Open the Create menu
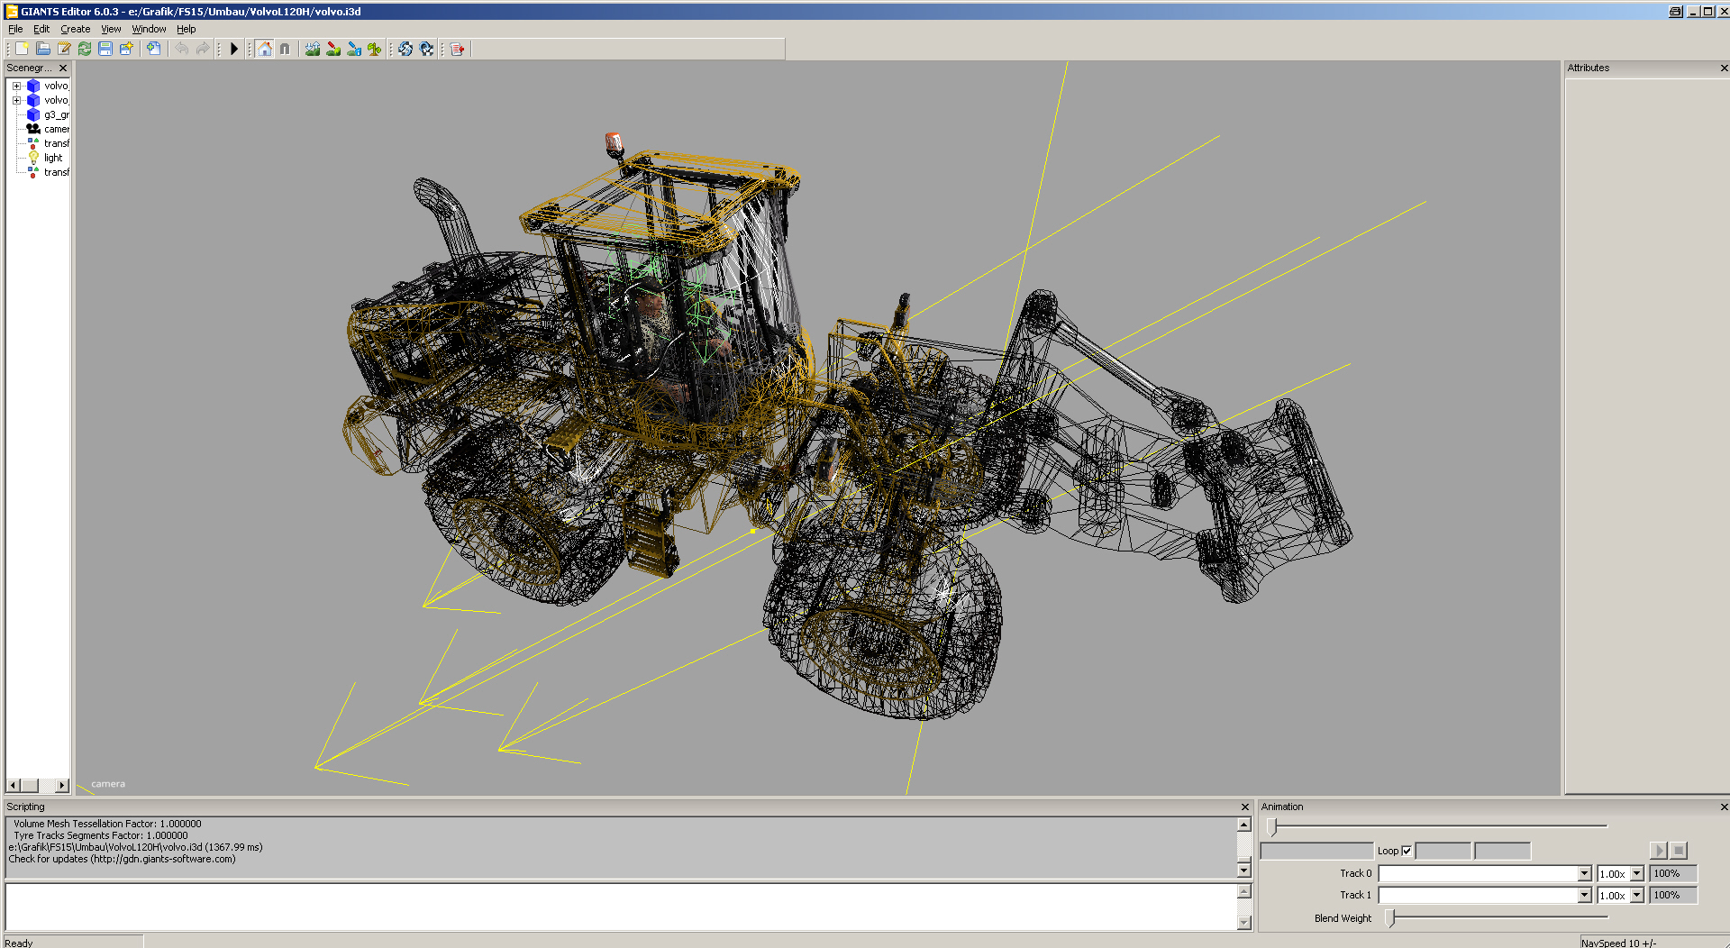 [76, 29]
